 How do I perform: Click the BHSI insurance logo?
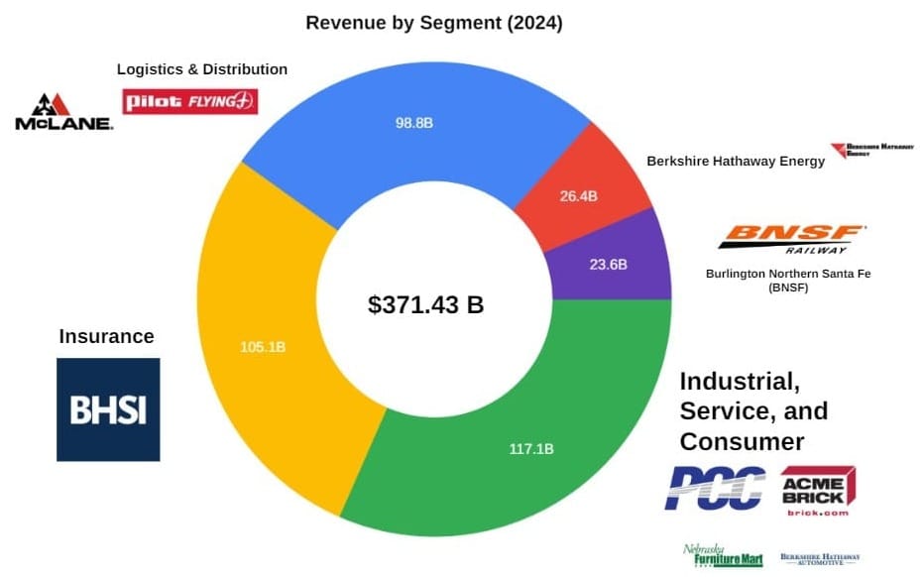click(108, 409)
